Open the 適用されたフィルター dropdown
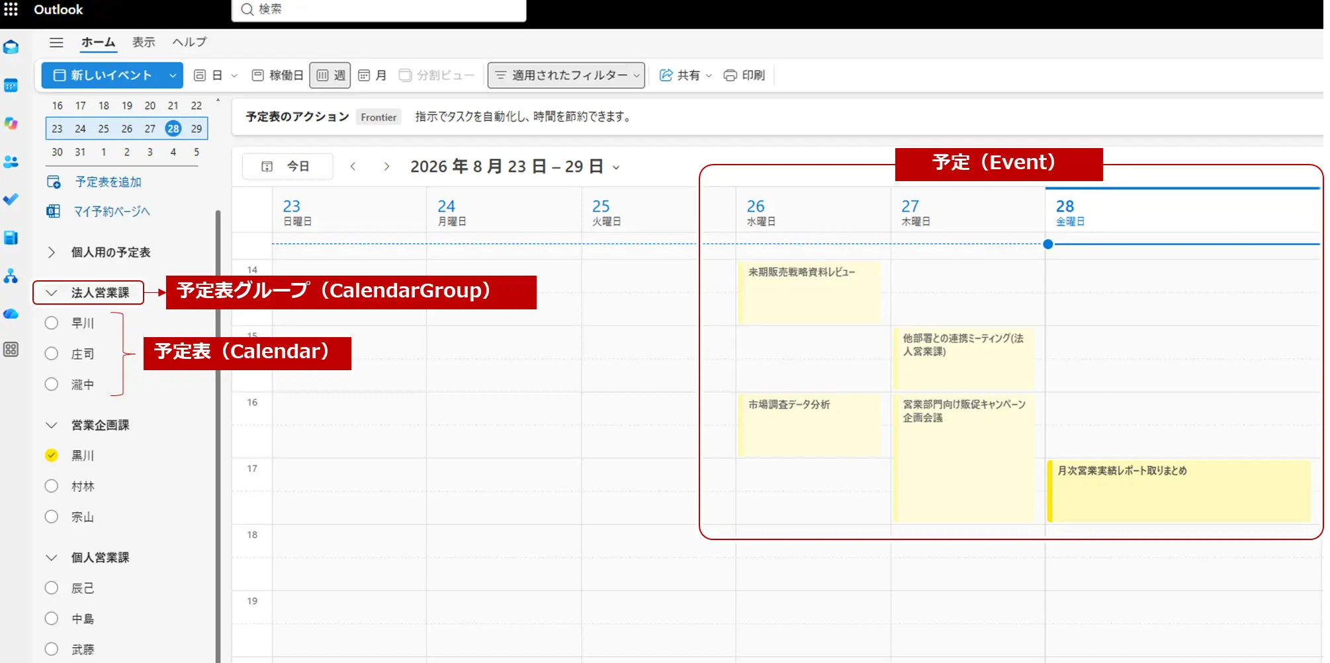This screenshot has height=663, width=1330. pos(566,75)
